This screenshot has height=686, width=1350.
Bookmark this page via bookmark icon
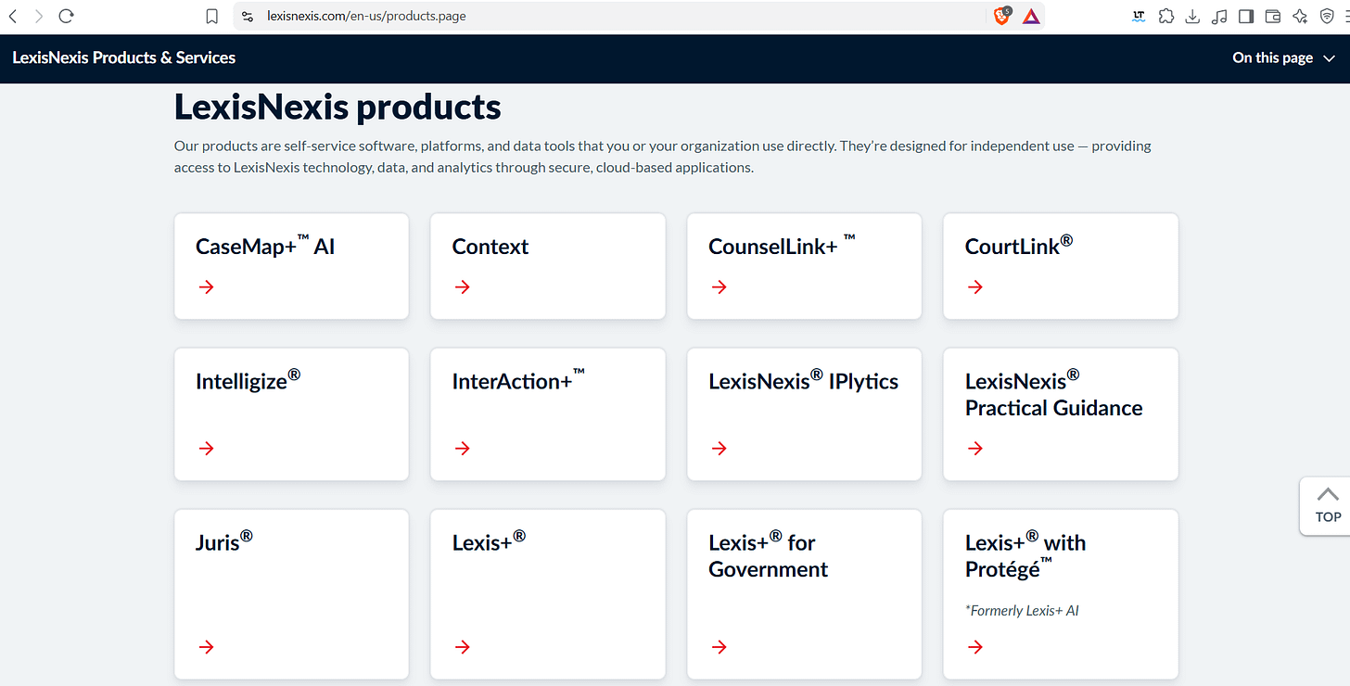(212, 16)
